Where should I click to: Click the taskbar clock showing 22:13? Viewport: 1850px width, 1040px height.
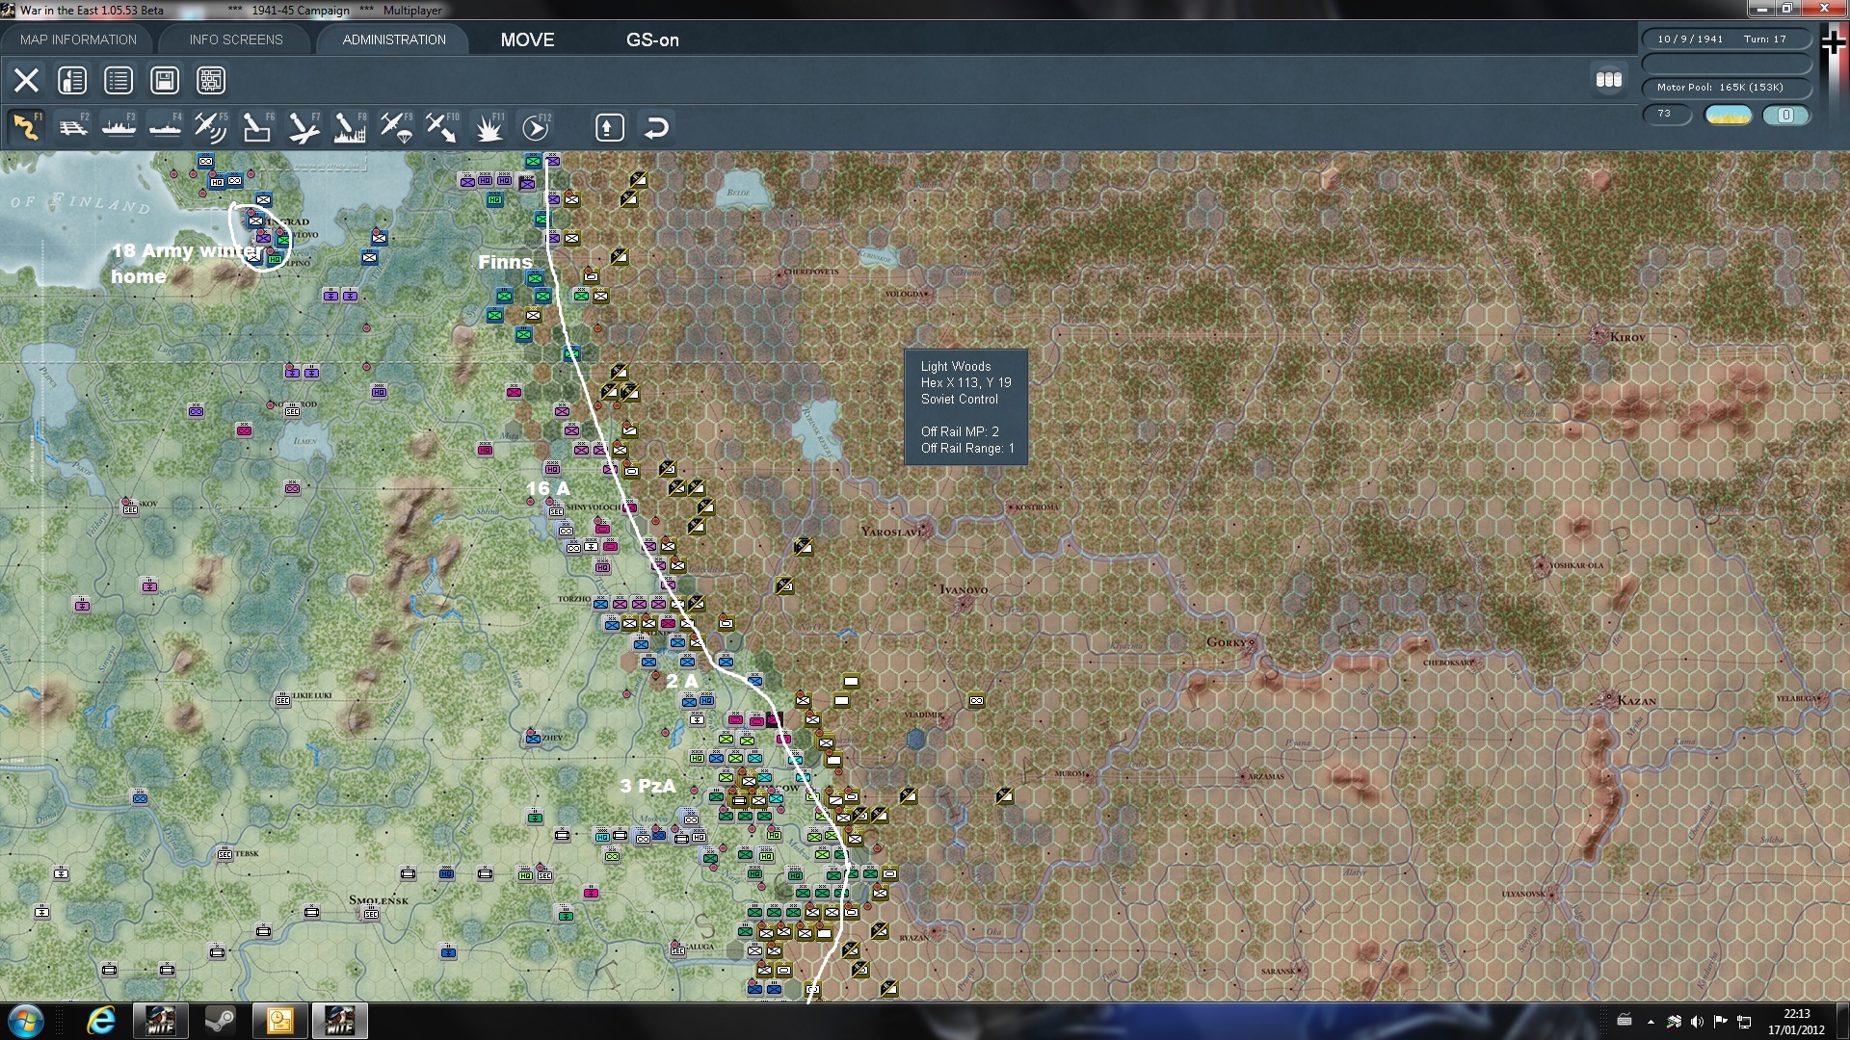(x=1796, y=1021)
